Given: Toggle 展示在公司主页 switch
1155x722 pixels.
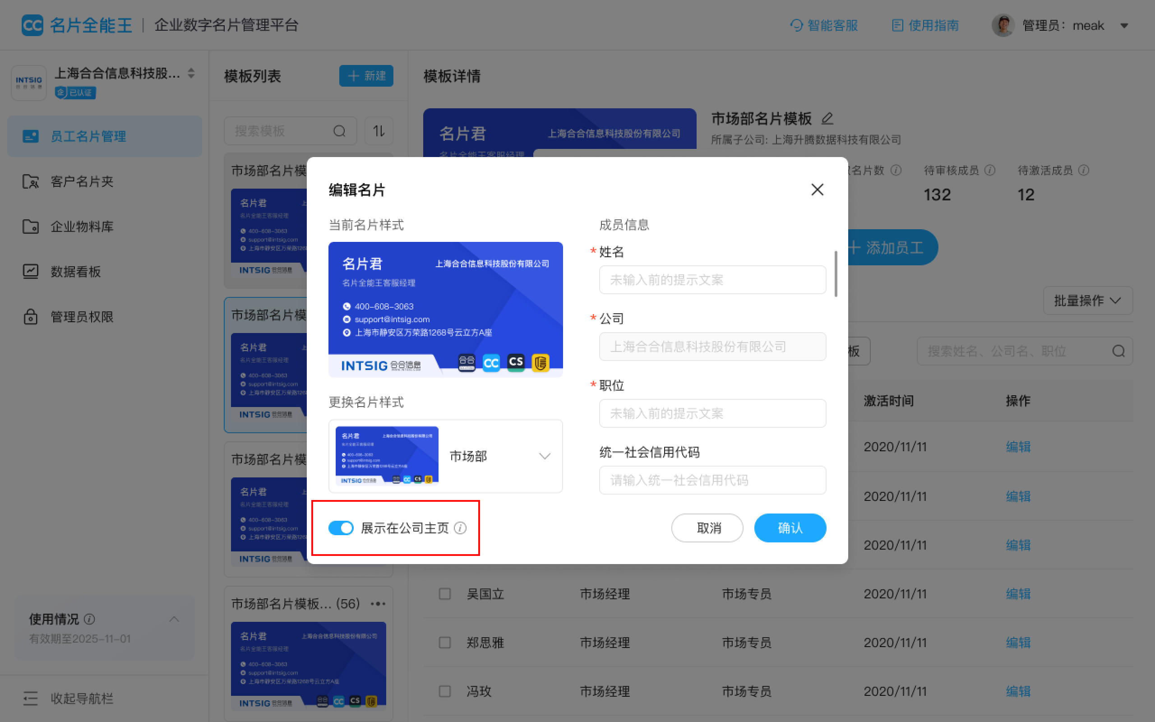Looking at the screenshot, I should point(341,528).
